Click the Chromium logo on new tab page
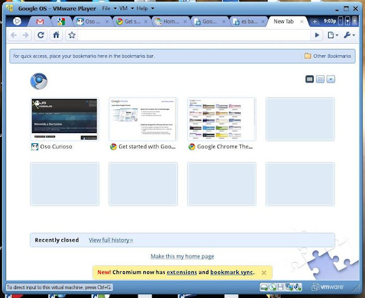 click(39, 81)
